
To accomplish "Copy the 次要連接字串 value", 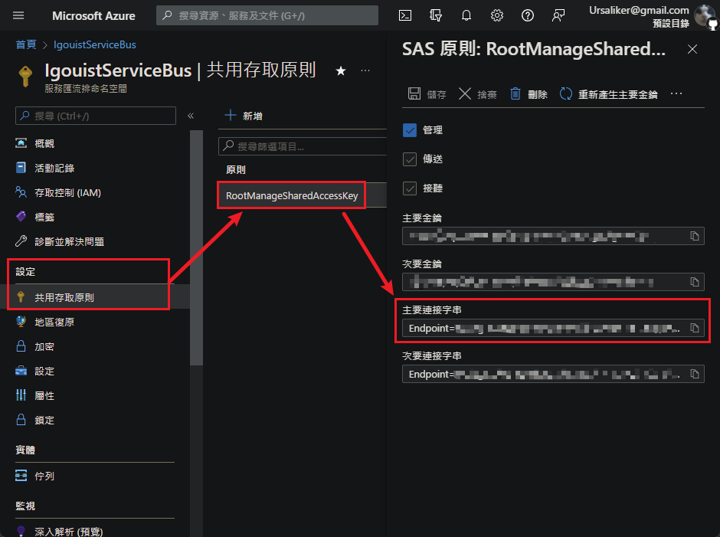I will [x=695, y=374].
